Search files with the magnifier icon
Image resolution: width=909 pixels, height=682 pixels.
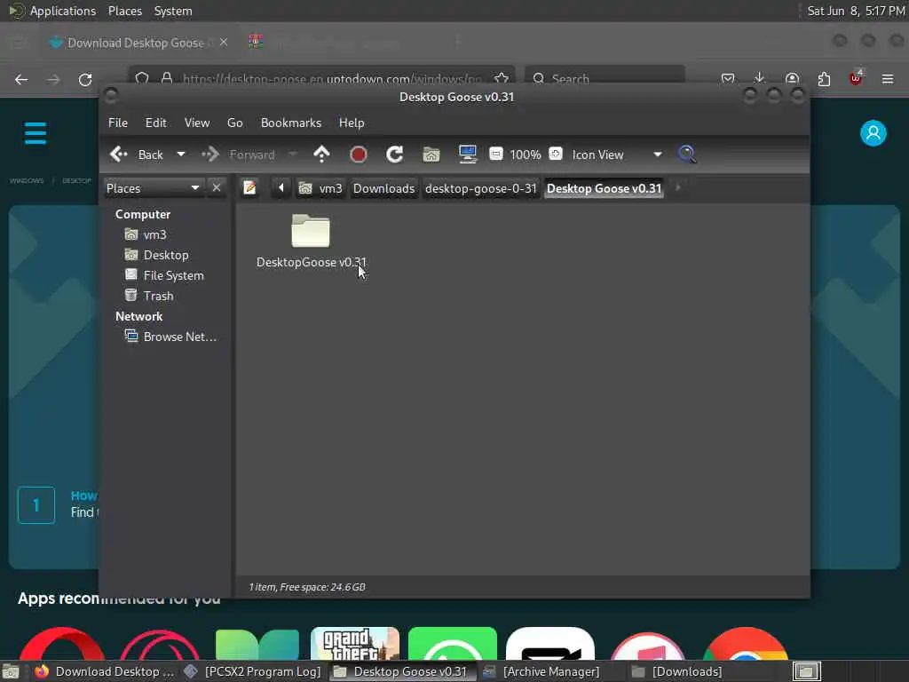687,155
